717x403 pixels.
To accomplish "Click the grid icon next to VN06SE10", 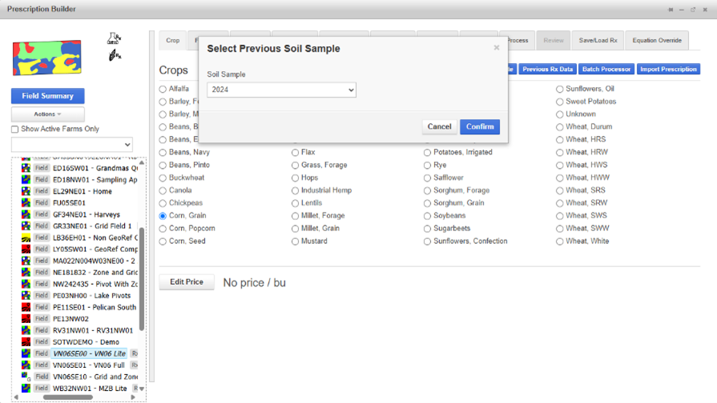I will point(26,376).
